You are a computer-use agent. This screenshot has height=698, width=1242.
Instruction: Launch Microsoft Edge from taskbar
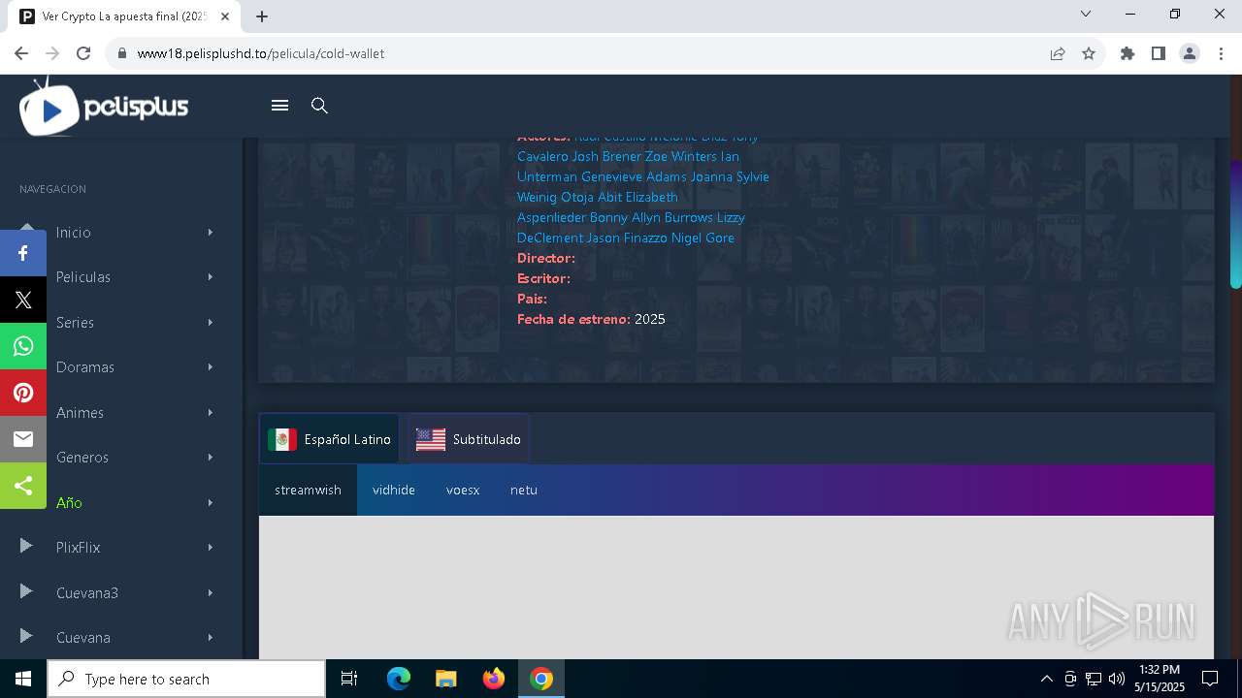coord(399,679)
